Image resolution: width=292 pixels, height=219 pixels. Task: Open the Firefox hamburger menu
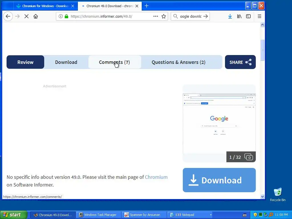(x=259, y=16)
